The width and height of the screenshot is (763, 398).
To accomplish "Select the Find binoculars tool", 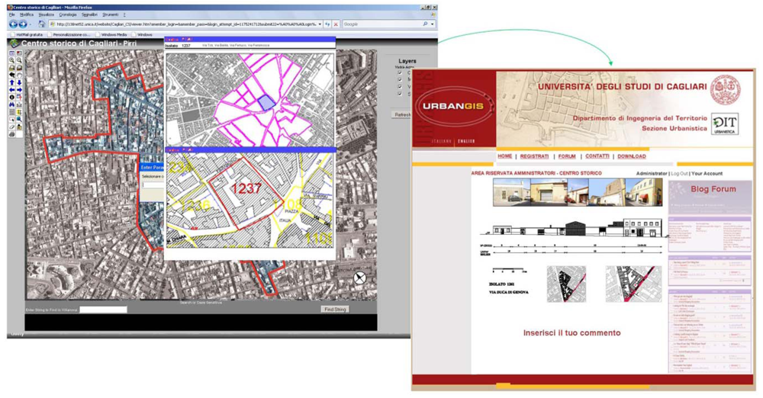I will [12, 104].
